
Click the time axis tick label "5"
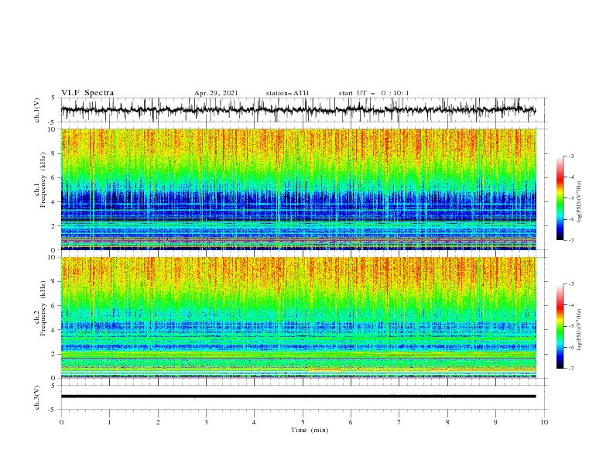click(303, 422)
